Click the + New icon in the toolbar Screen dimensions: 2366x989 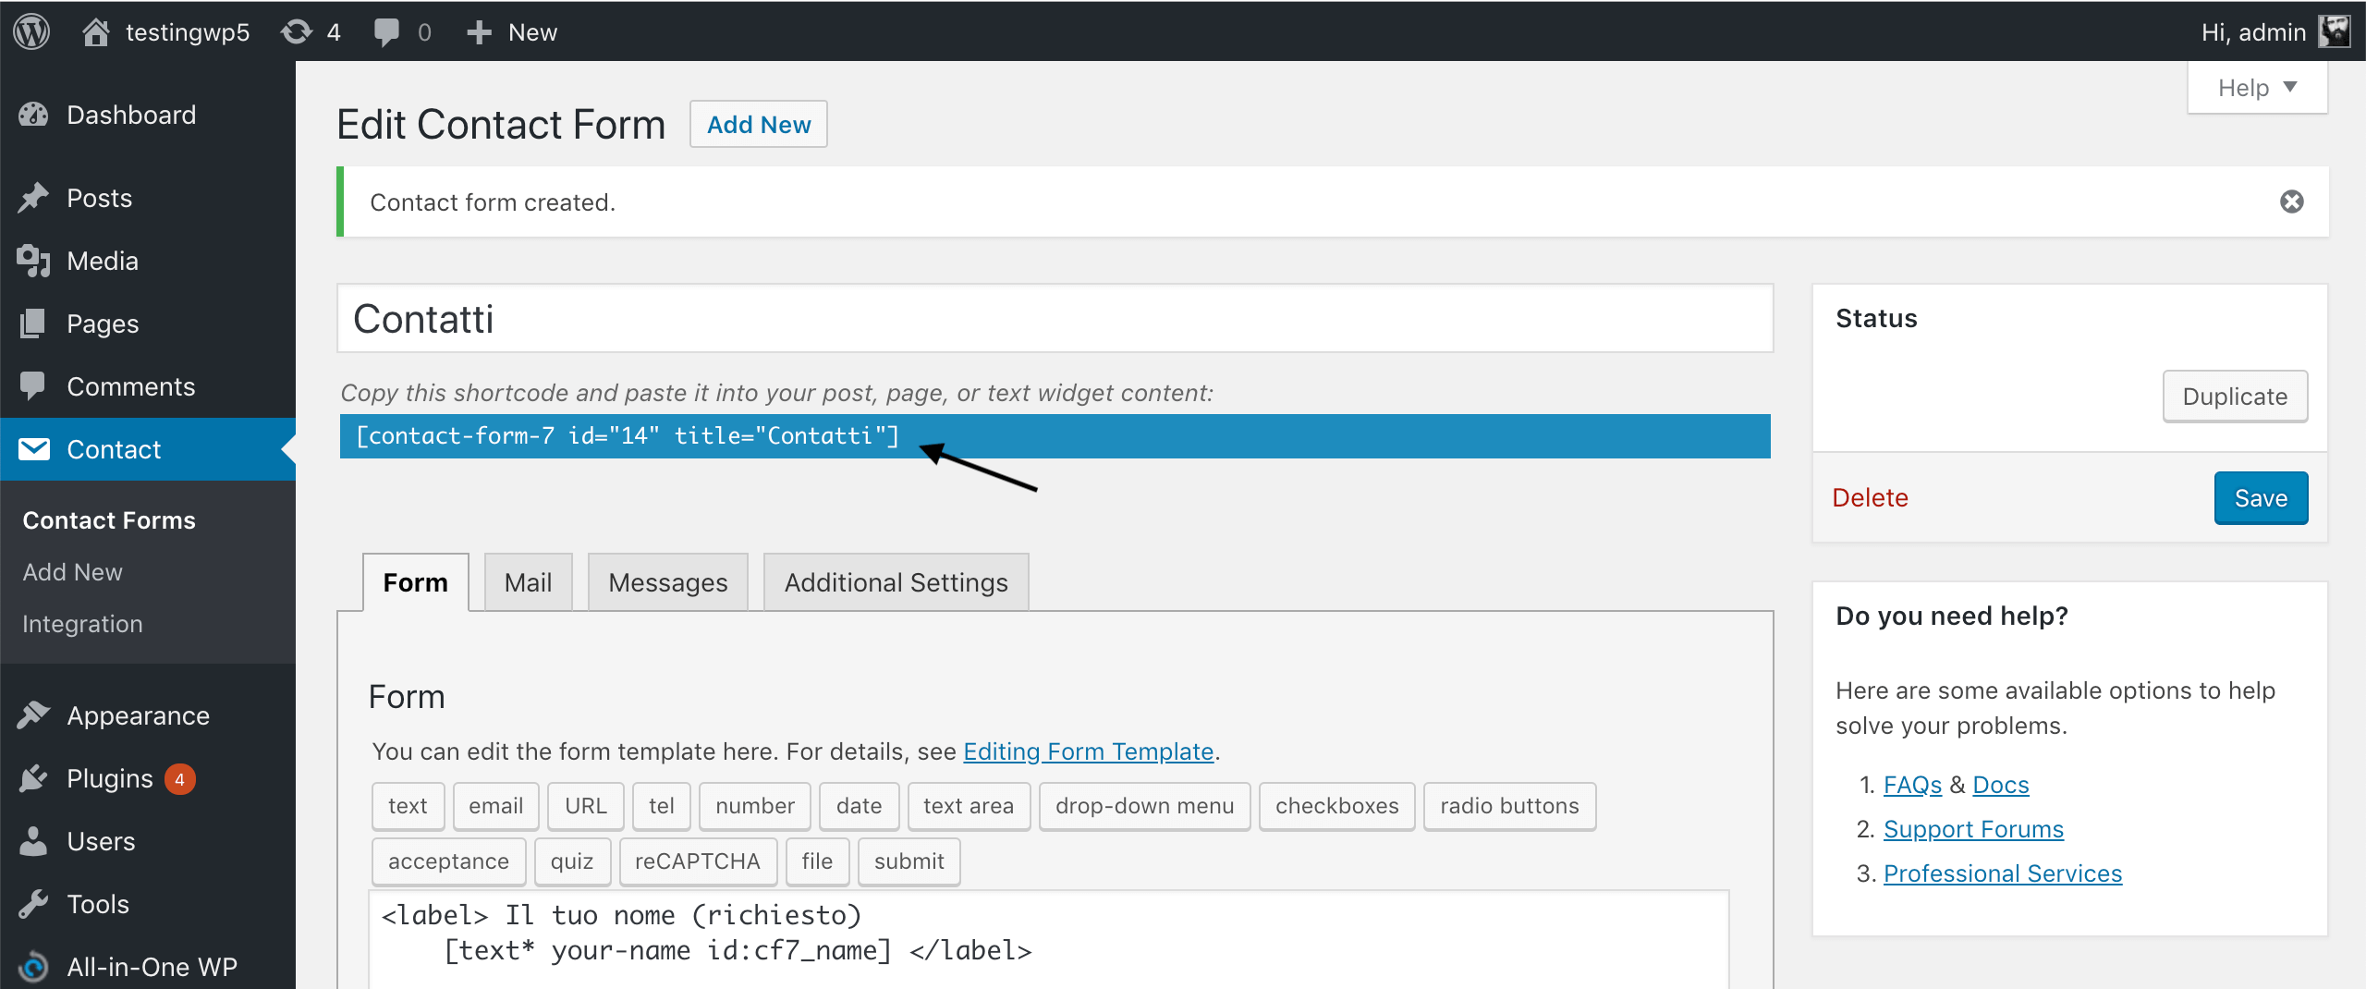[x=479, y=31]
